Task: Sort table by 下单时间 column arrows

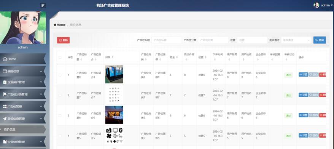Action: coord(215,60)
